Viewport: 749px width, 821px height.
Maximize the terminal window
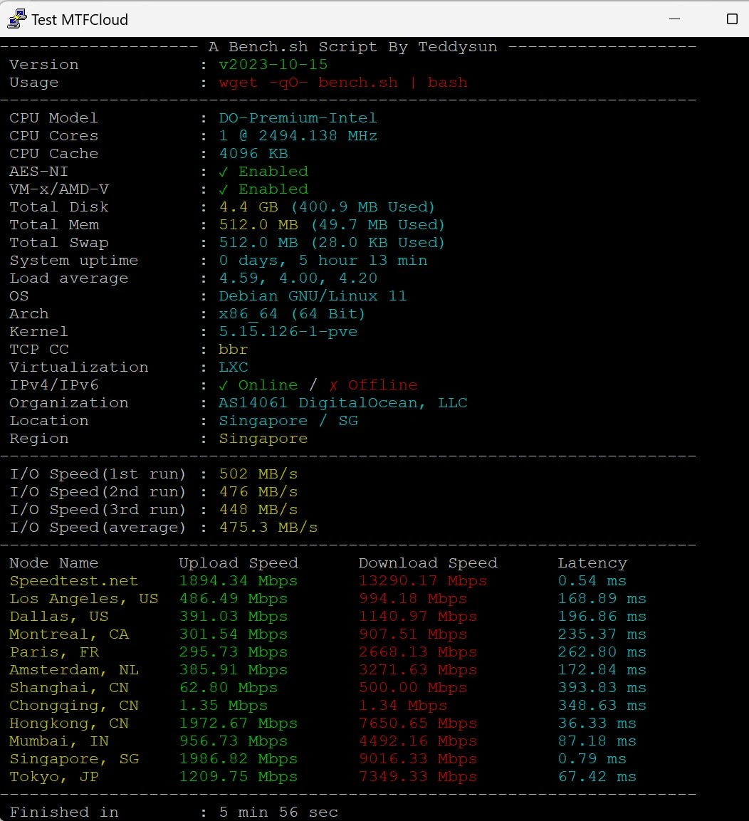(733, 19)
